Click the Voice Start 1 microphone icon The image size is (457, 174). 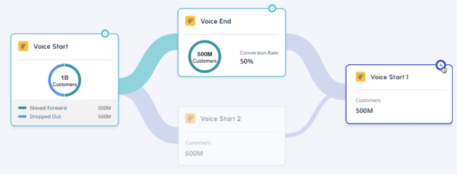tap(360, 77)
